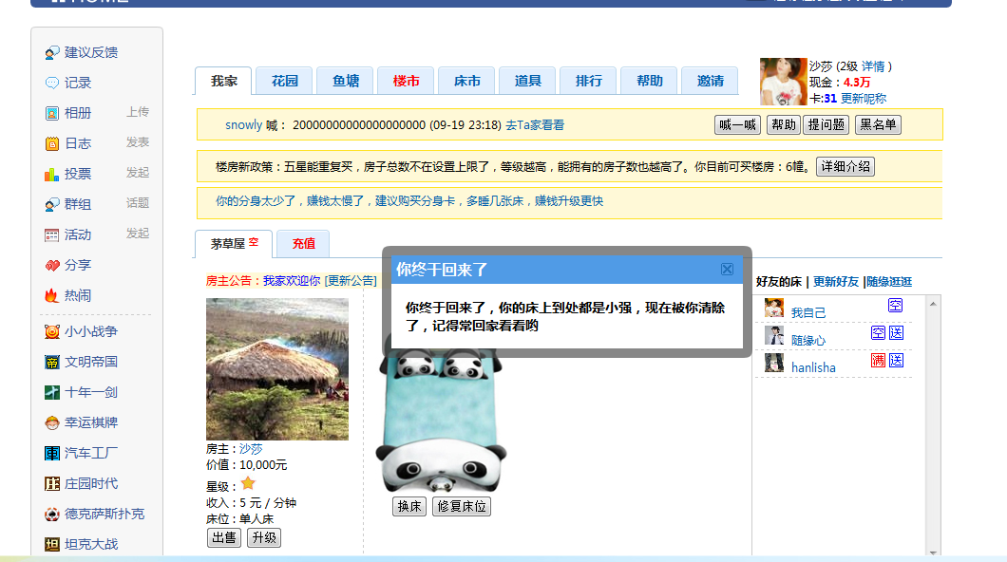Click 沙莎's profile avatar photo
The width and height of the screenshot is (1007, 562).
coord(783,82)
